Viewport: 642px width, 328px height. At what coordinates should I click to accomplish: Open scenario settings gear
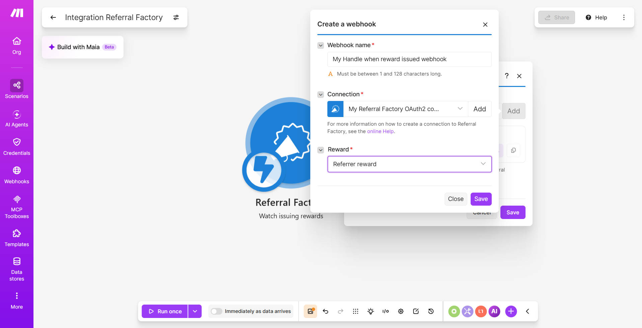click(x=401, y=311)
